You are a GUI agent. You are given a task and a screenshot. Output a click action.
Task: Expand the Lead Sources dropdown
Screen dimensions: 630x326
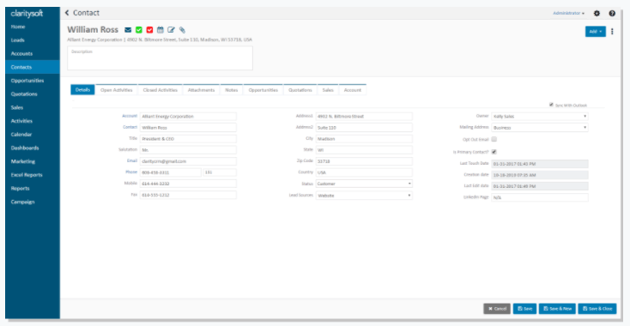click(x=364, y=196)
